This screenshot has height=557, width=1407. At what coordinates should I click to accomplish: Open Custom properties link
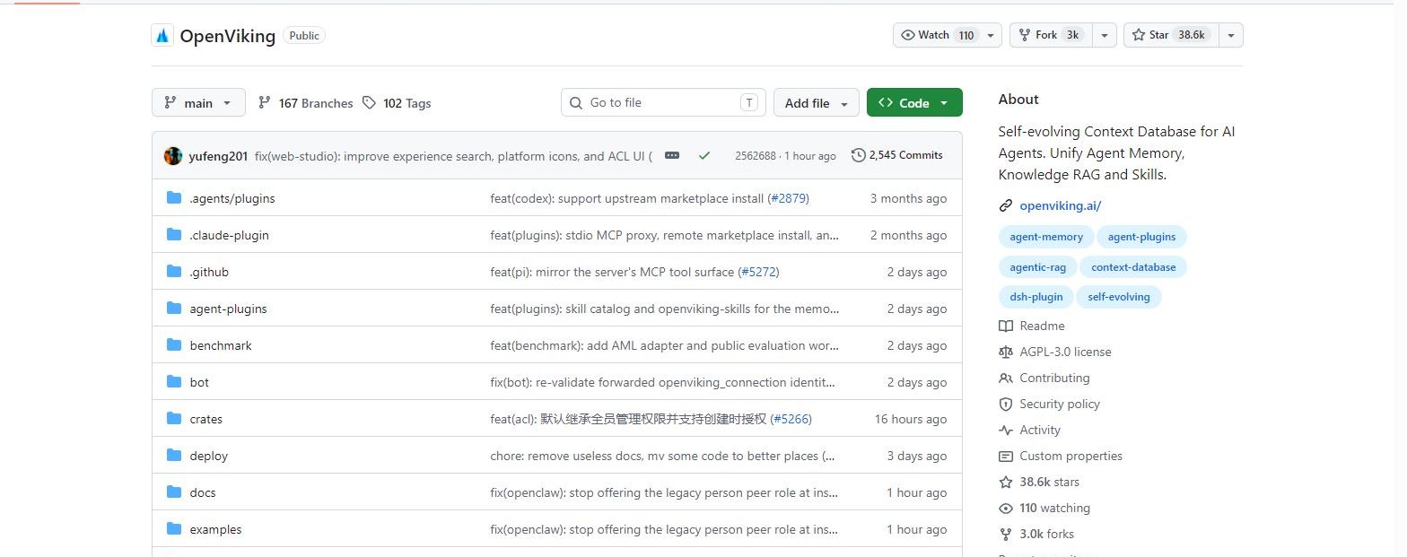1061,456
